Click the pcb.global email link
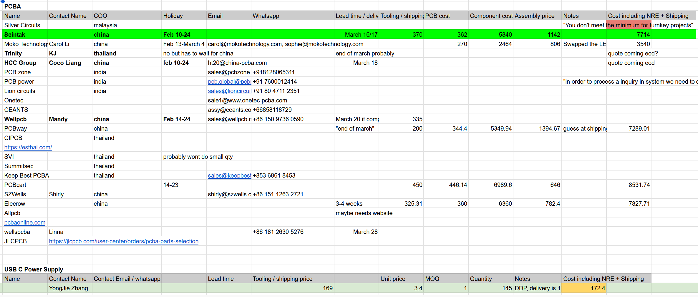698x297 pixels. pyautogui.click(x=229, y=82)
